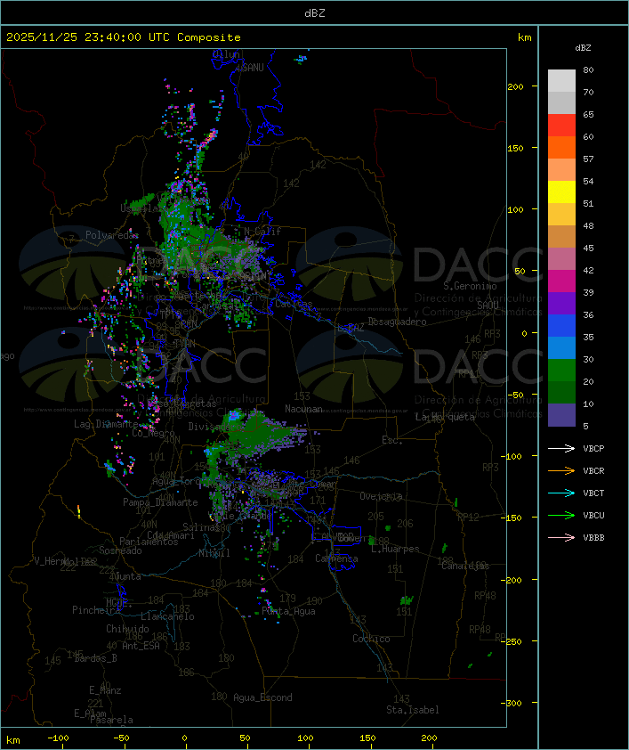Select the orange 57-60 dBZ legend swatch
Screen dimensions: 629x750
pyautogui.click(x=561, y=147)
